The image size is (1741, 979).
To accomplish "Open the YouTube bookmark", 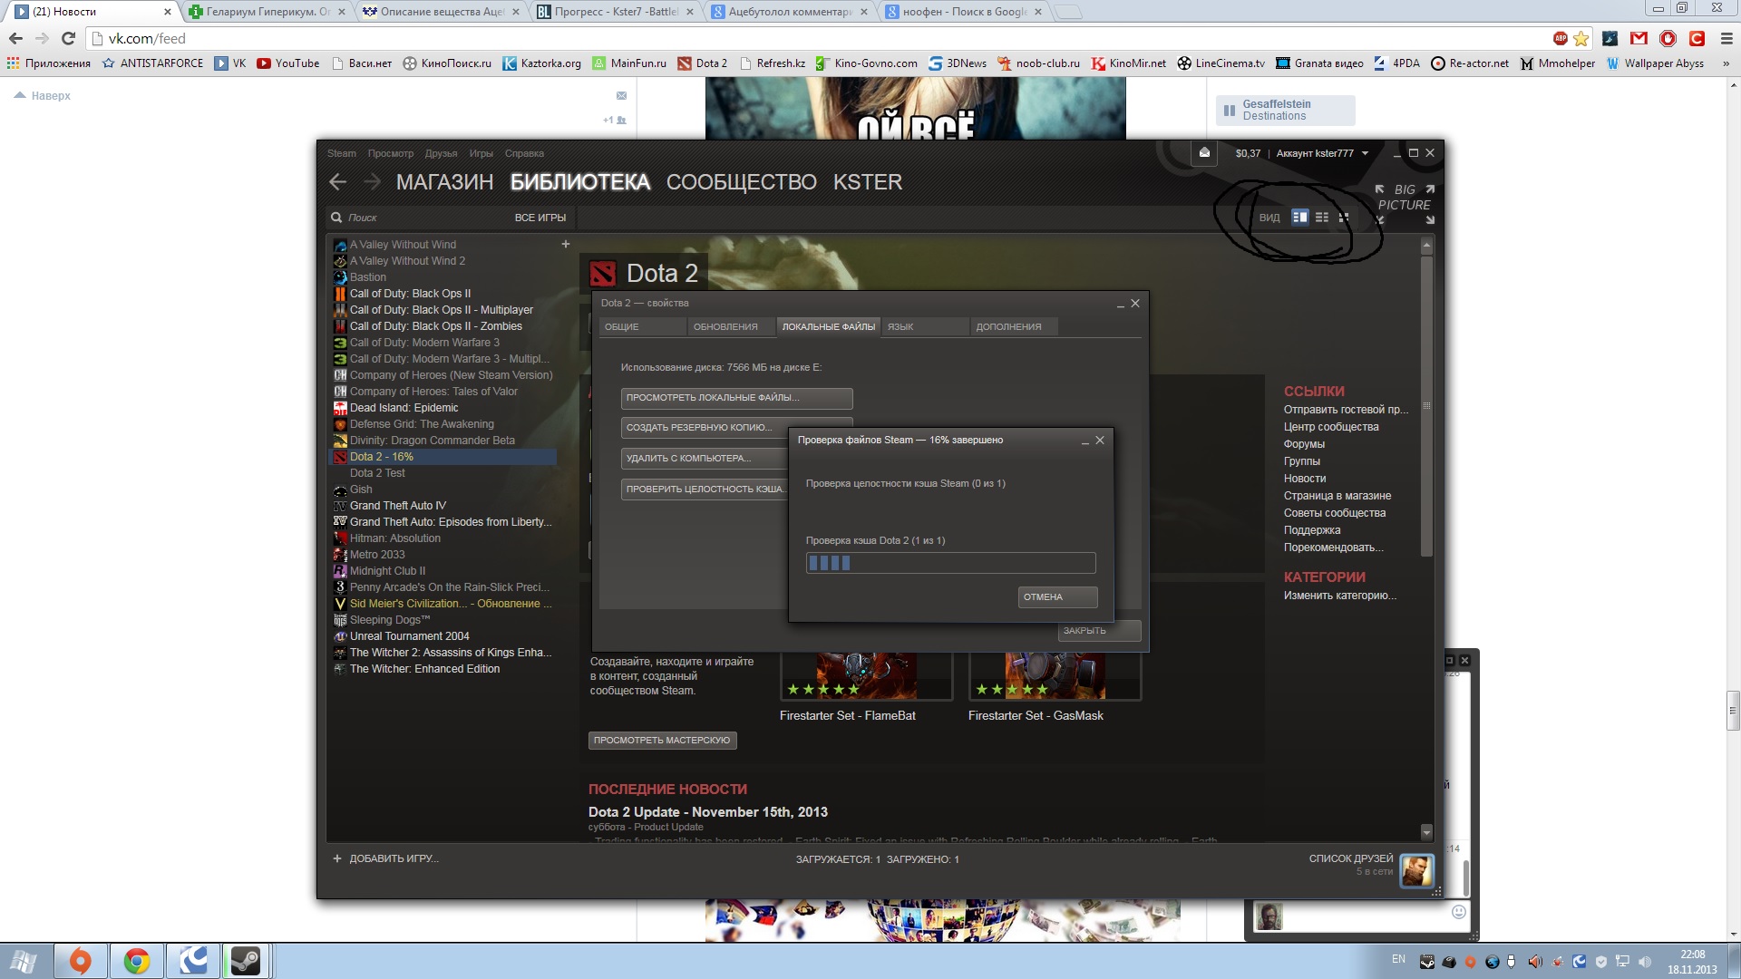I will pos(288,63).
